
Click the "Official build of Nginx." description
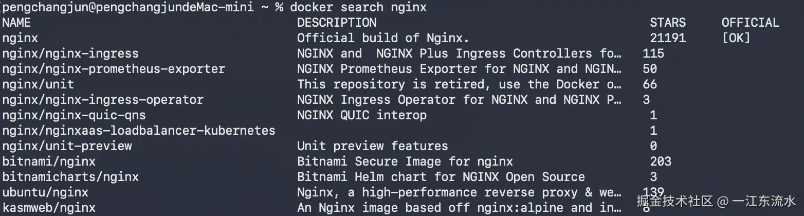(x=383, y=38)
